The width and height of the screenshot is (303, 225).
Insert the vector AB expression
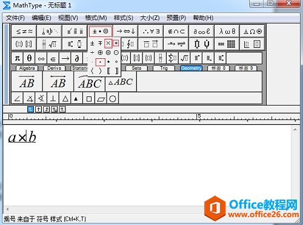pos(27,81)
